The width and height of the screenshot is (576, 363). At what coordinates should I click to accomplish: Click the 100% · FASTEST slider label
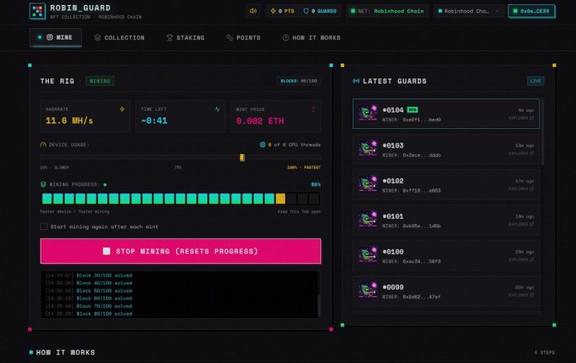point(304,167)
